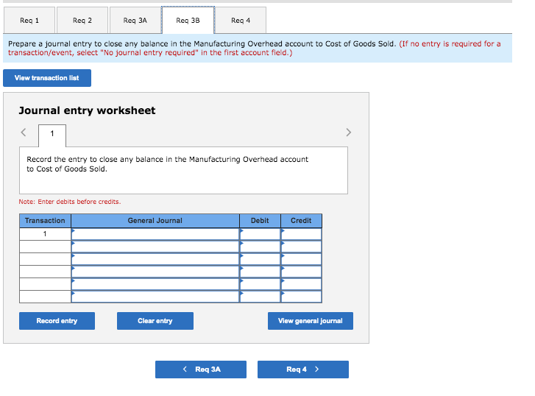The image size is (535, 396).
Task: Go back to Req 3A button
Action: click(x=201, y=370)
